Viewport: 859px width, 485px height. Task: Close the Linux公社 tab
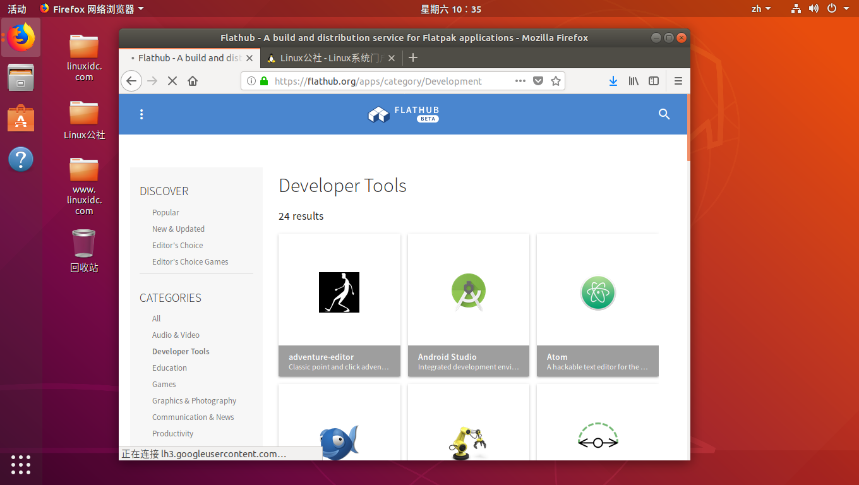[392, 58]
